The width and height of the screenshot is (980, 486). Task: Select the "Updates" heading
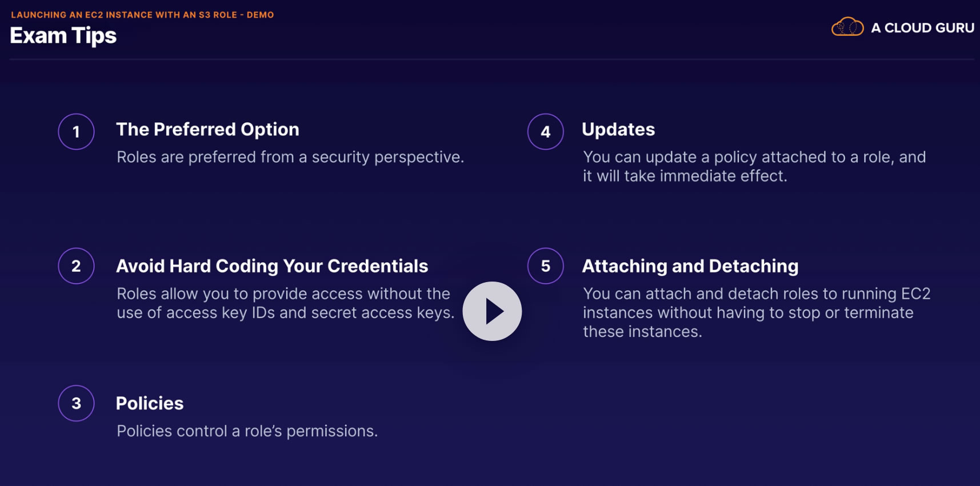coord(618,130)
